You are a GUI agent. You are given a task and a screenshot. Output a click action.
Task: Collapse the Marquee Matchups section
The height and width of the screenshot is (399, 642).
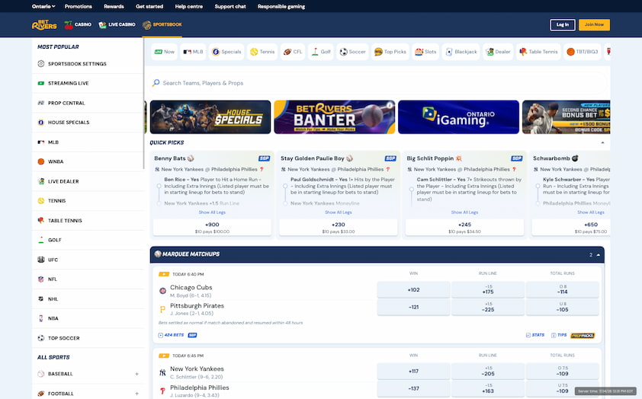599,254
